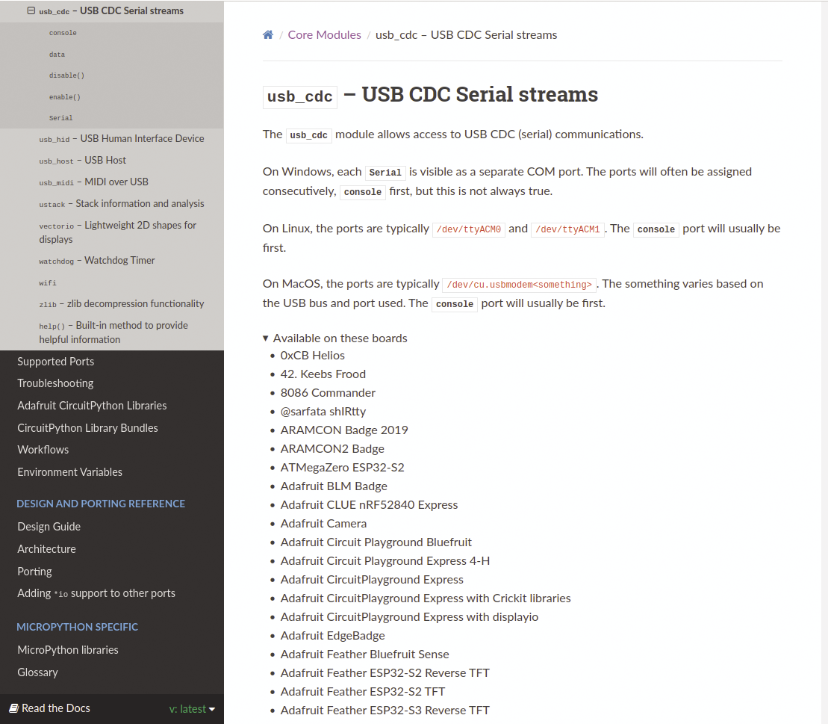Open usb_hid USB Human Interface Device page
Image resolution: width=828 pixels, height=724 pixels.
pyautogui.click(x=122, y=138)
